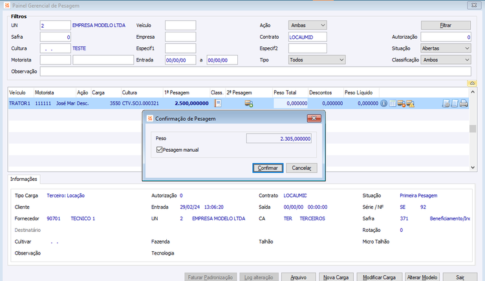Switch to the Informações tab
Viewport: 485px width, 281px height.
23,179
